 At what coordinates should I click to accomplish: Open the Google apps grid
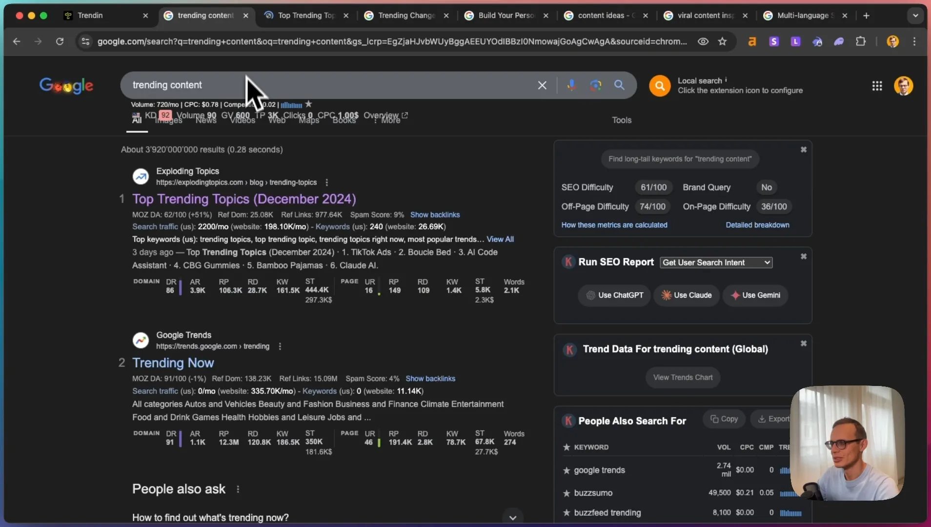pyautogui.click(x=877, y=86)
